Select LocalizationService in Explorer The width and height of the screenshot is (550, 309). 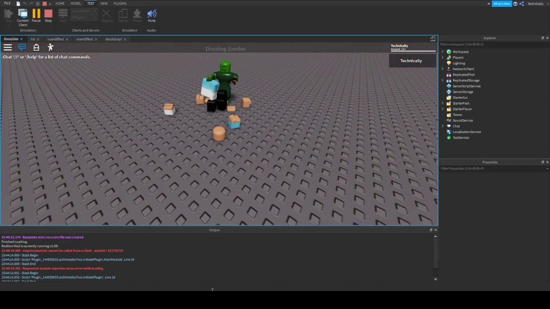467,132
